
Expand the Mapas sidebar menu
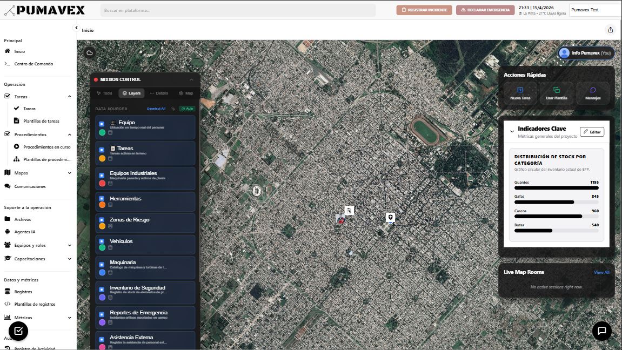70,173
